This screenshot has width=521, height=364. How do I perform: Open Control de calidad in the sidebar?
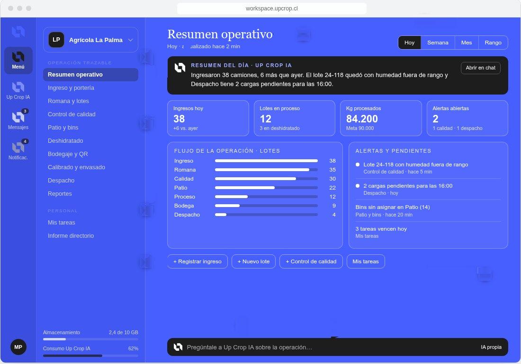91,114
